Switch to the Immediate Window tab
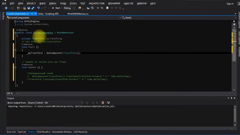This screenshot has width=240, height=135. [62, 132]
